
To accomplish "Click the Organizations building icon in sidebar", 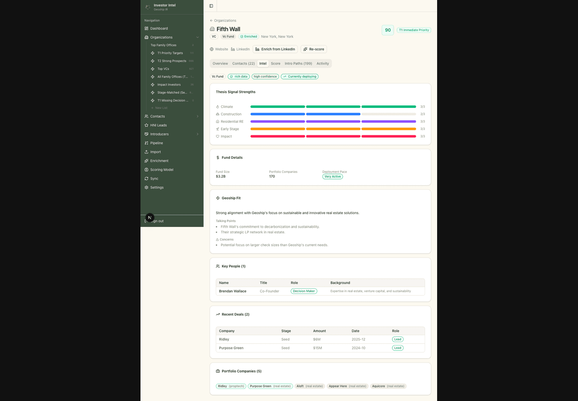I will click(x=147, y=37).
